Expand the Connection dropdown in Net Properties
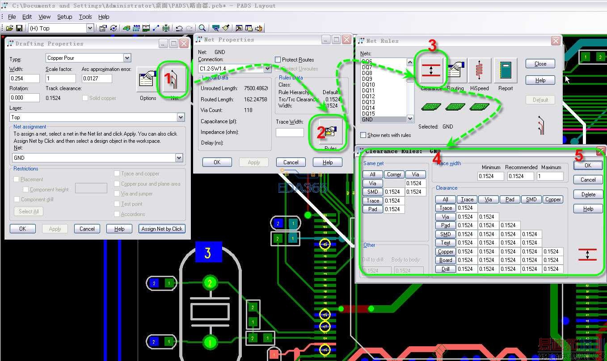Image resolution: width=607 pixels, height=361 pixels. pyautogui.click(x=268, y=69)
